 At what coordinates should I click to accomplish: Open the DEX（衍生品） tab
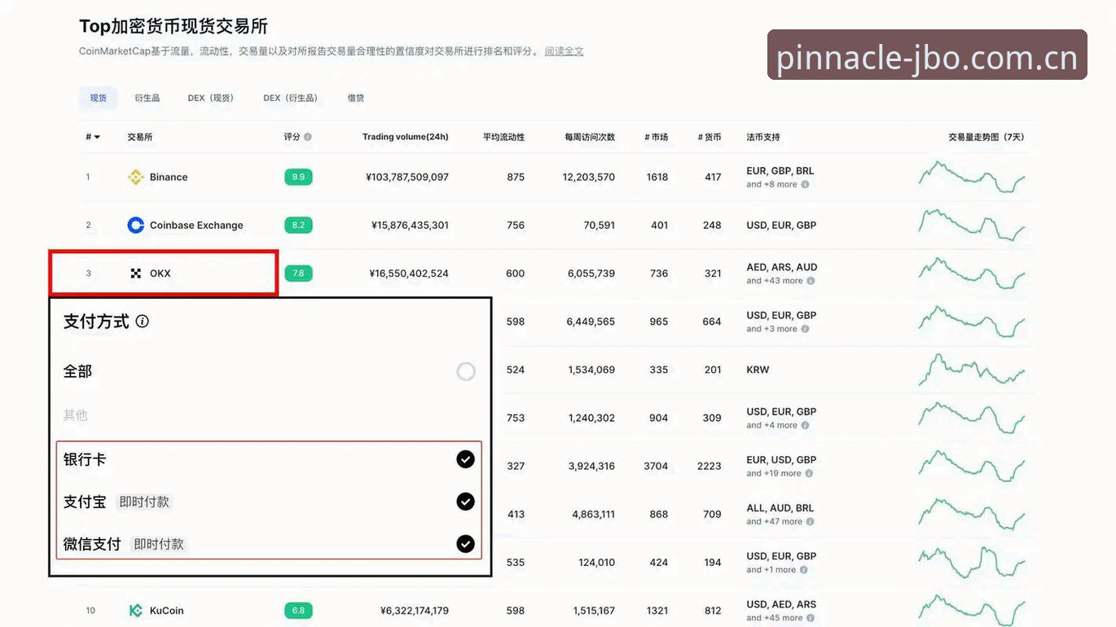click(x=291, y=98)
